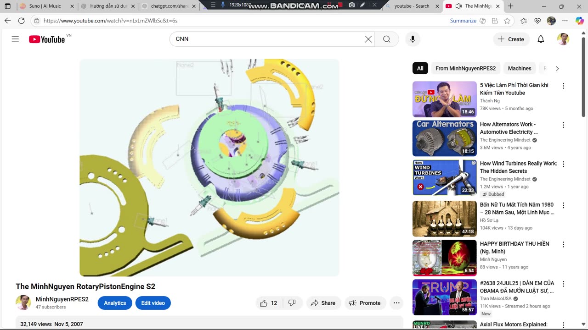The width and height of the screenshot is (588, 330).
Task: Open Copilot sidebar icon
Action: click(579, 21)
